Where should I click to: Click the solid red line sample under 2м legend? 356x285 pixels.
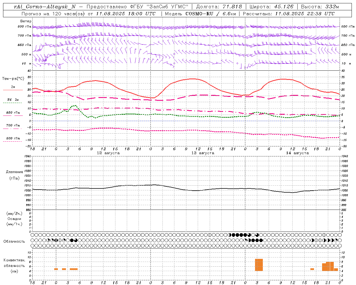point(13,90)
